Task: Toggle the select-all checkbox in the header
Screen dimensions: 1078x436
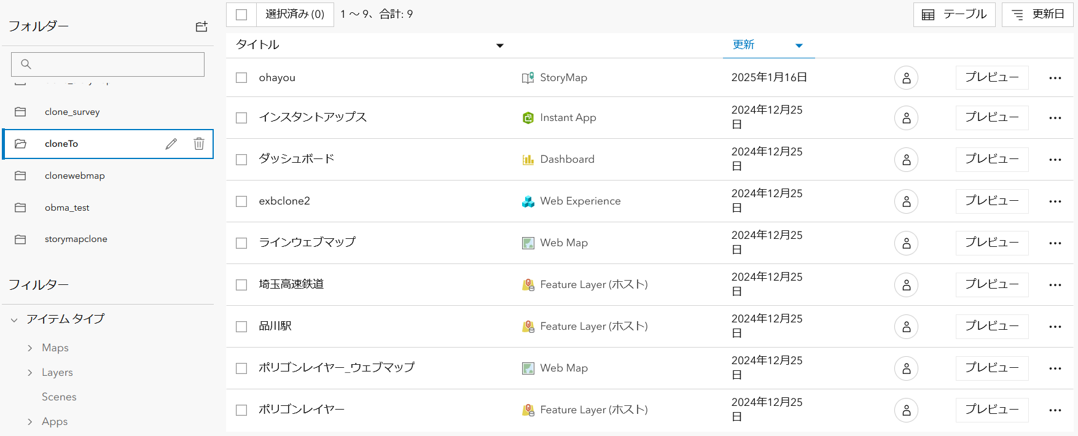Action: (x=241, y=15)
